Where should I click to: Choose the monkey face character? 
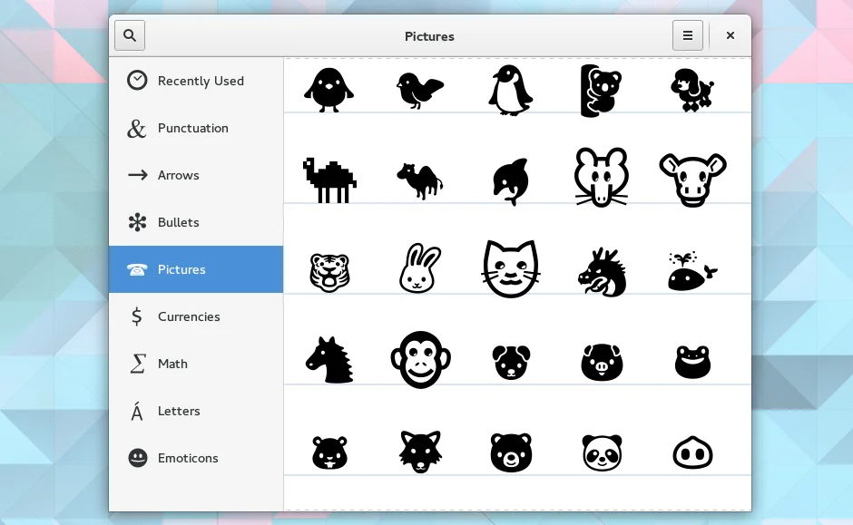(x=419, y=360)
